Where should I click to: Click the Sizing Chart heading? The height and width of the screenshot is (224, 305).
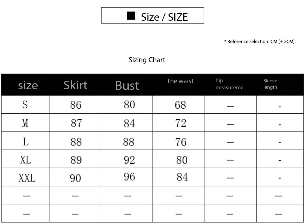click(x=147, y=60)
